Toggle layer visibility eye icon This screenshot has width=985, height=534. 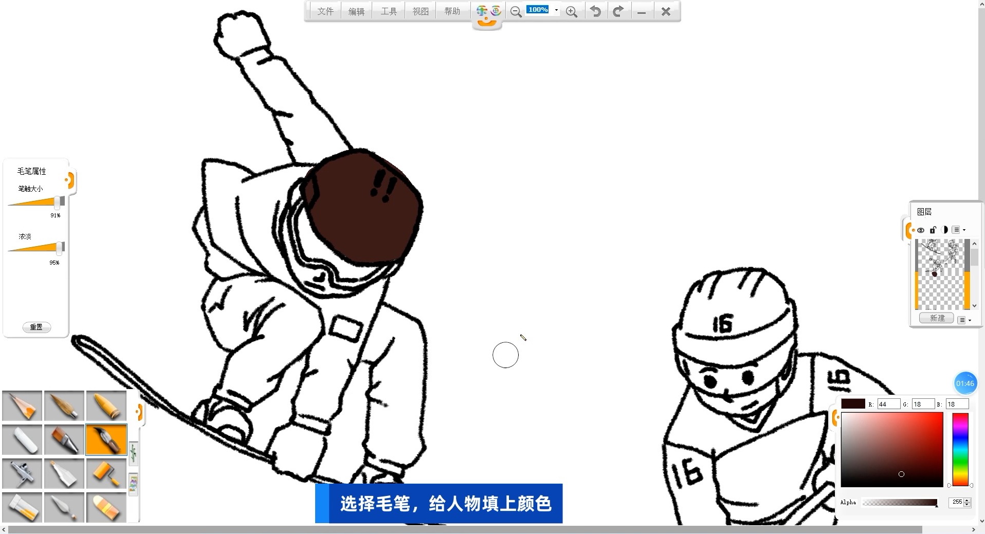[x=921, y=230]
